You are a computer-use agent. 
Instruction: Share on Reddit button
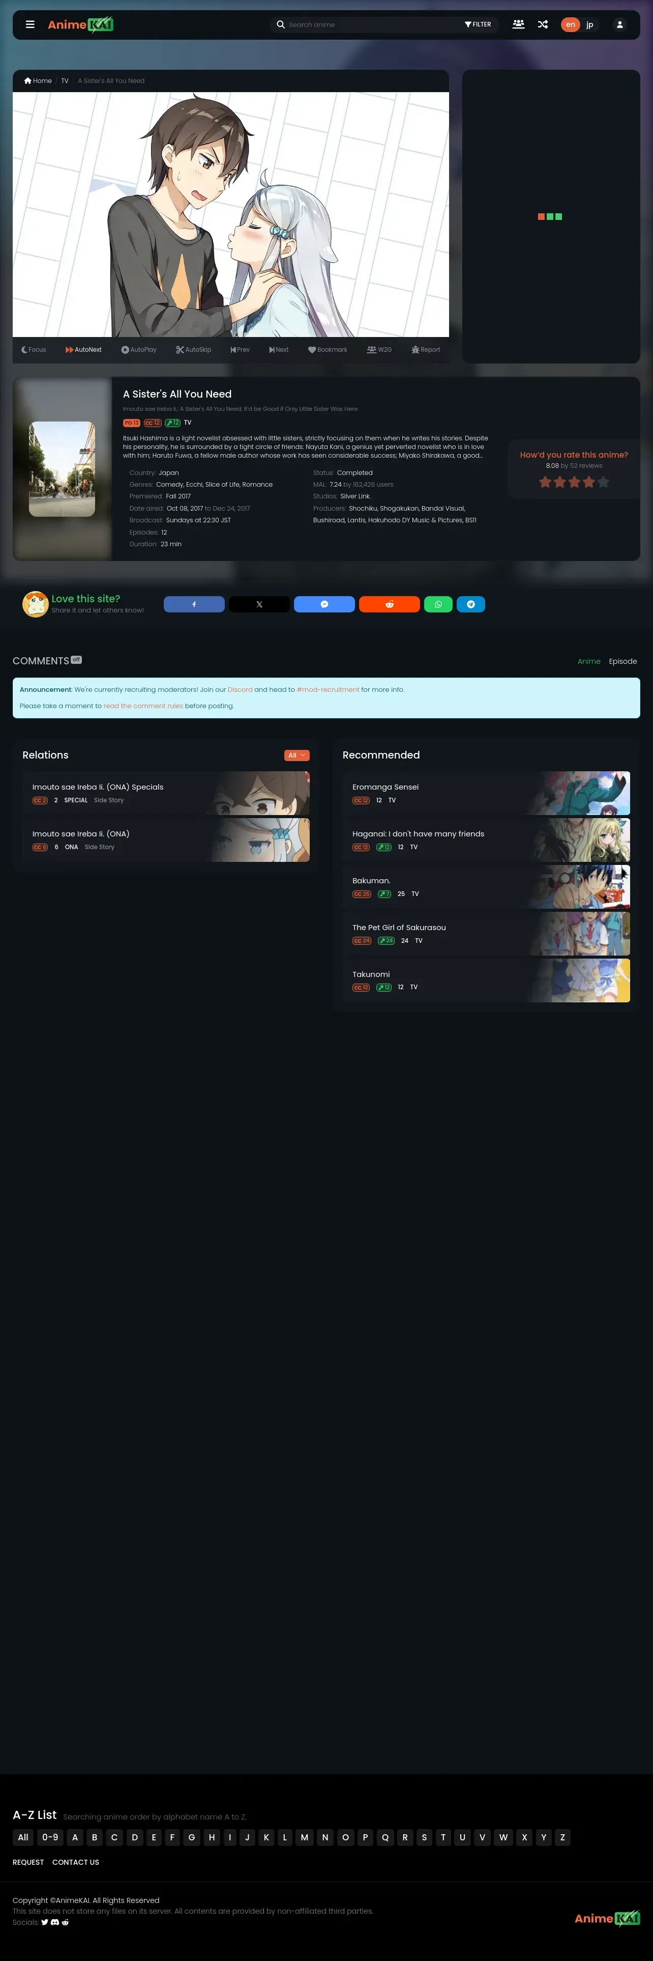click(x=389, y=604)
